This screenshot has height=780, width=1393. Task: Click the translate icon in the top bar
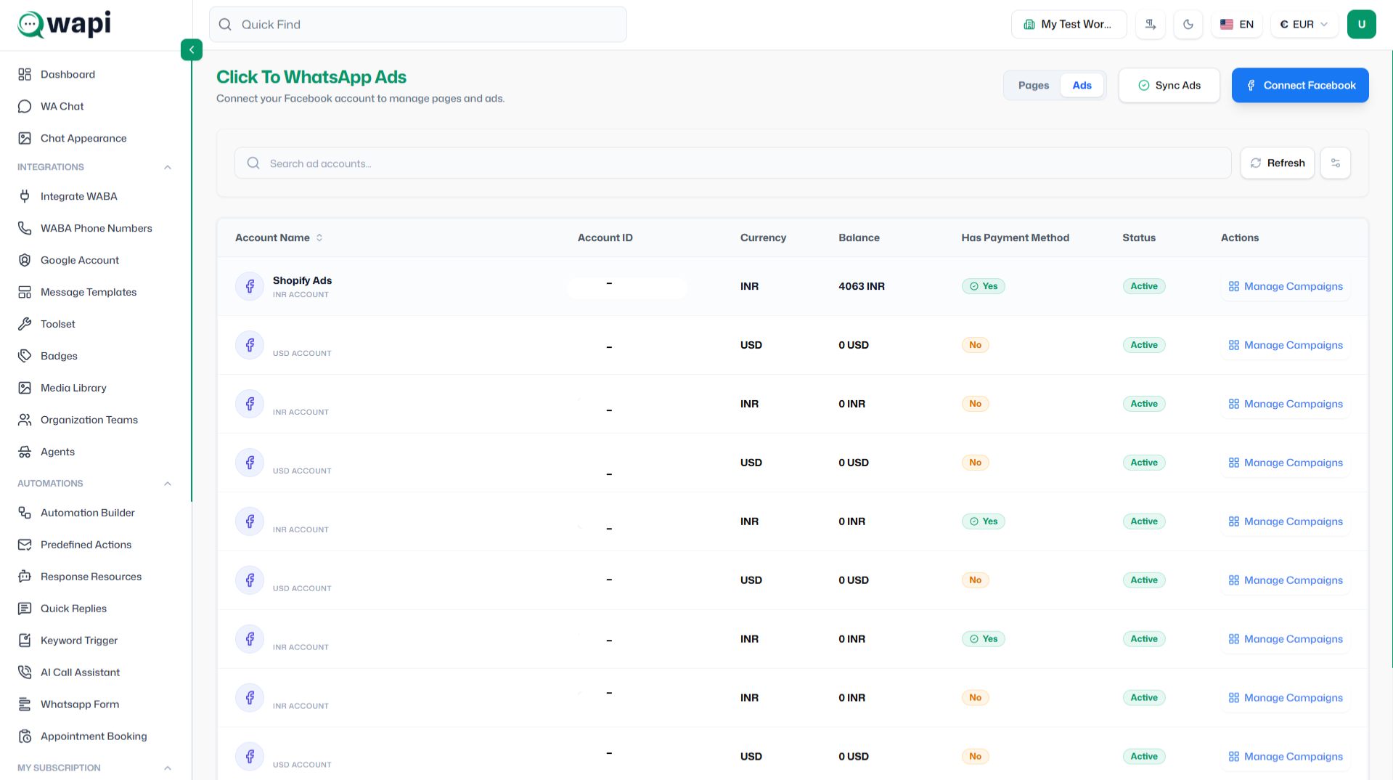pyautogui.click(x=1151, y=24)
